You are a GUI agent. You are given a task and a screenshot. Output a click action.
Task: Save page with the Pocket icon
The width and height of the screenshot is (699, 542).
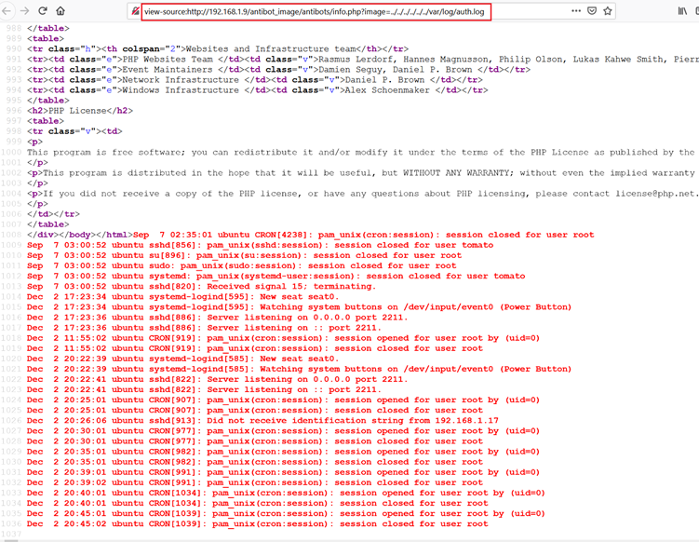pyautogui.click(x=590, y=11)
